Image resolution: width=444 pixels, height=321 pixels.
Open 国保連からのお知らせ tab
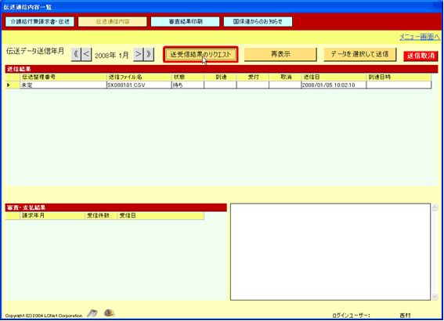point(258,22)
